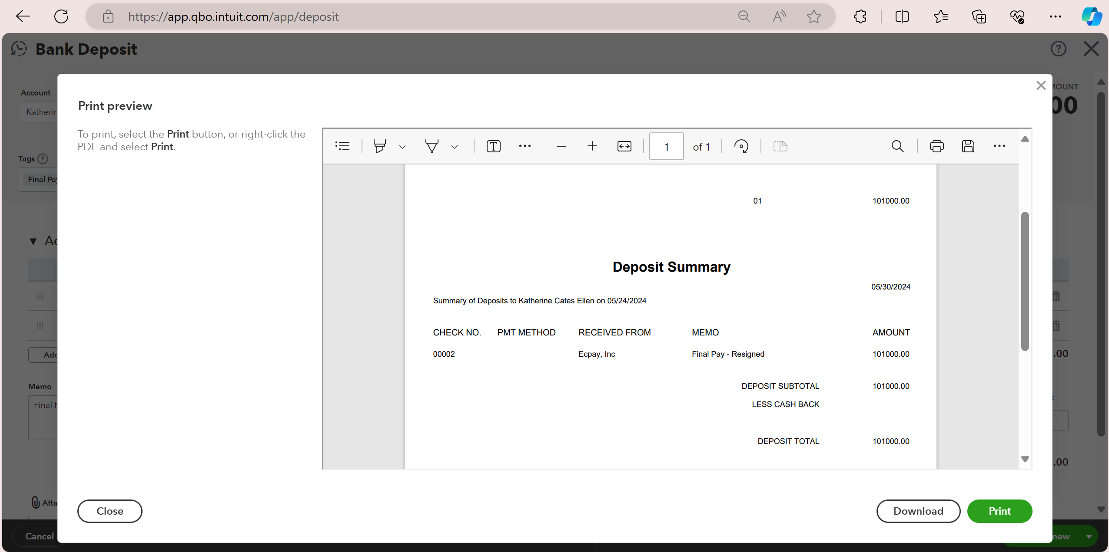This screenshot has height=552, width=1109.
Task: Open the PDF toolbar overflow beside text tool
Action: click(525, 146)
